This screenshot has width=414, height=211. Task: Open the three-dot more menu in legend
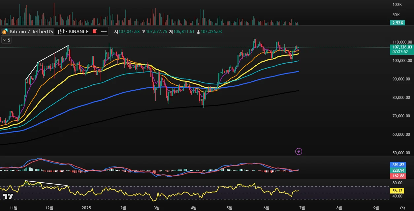tap(104, 32)
